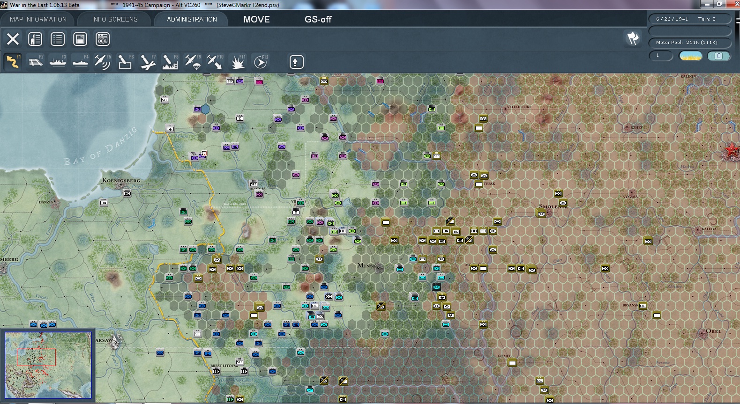Open the MAP INFORMATION tab
The height and width of the screenshot is (404, 740).
38,19
